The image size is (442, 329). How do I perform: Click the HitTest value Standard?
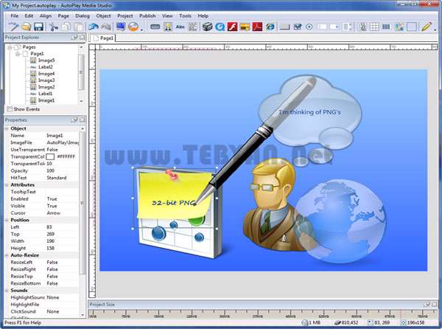click(57, 178)
